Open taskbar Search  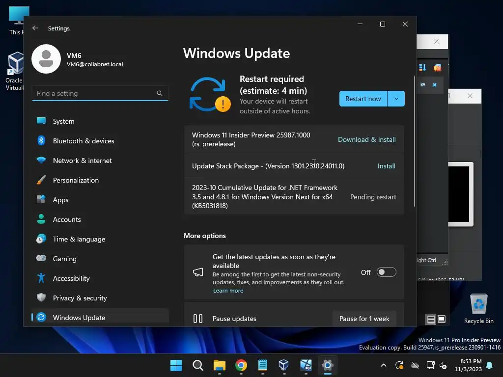click(x=197, y=365)
